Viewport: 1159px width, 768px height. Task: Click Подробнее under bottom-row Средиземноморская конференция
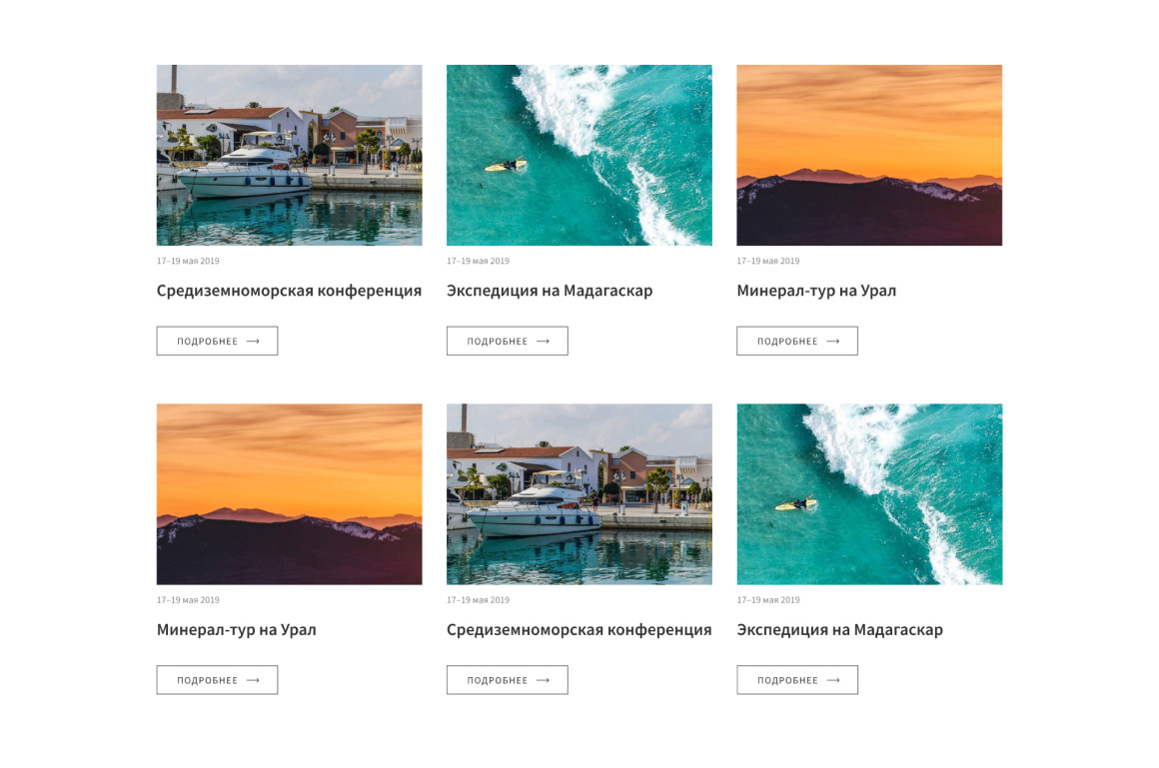coord(508,680)
